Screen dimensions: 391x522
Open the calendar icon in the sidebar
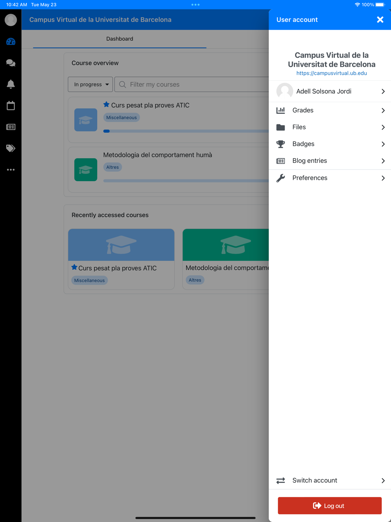(x=11, y=105)
